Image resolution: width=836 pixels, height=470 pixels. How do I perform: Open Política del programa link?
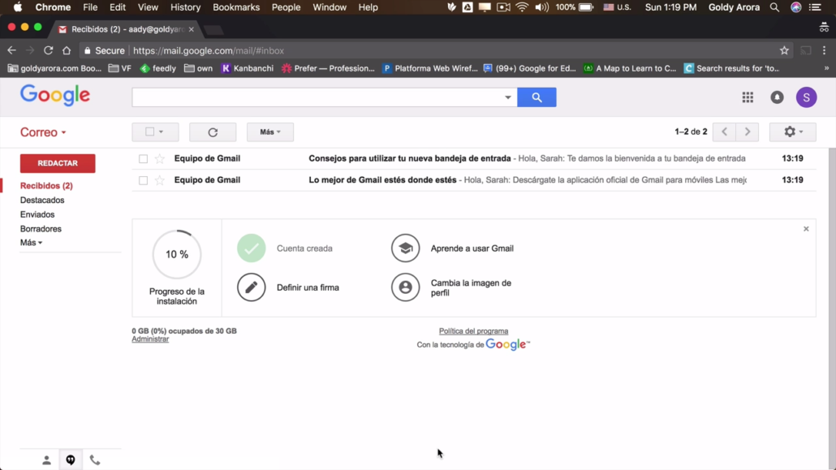pos(473,331)
